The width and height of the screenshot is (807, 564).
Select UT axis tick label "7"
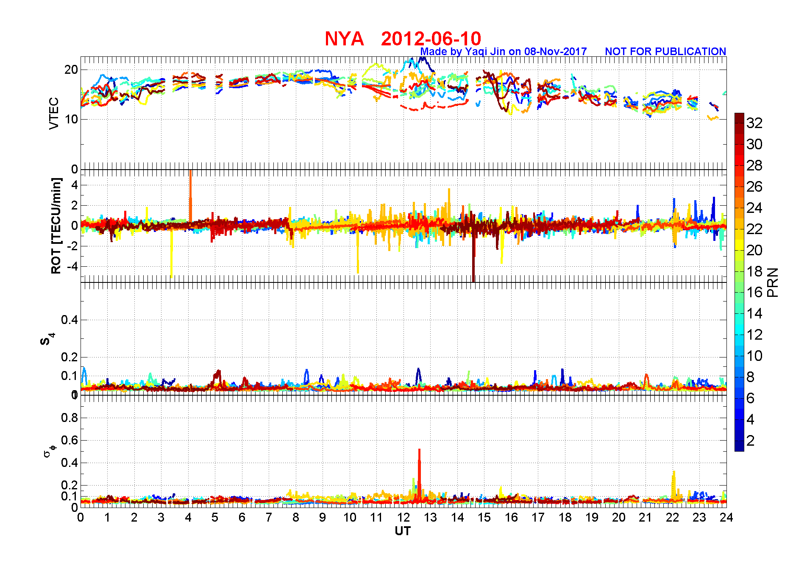click(x=269, y=517)
